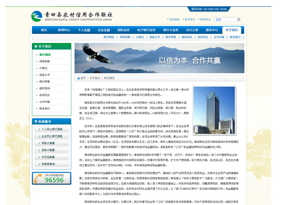Open 领导致辞 in the left sidebar
Screen dimensions: 282x205
(45, 61)
